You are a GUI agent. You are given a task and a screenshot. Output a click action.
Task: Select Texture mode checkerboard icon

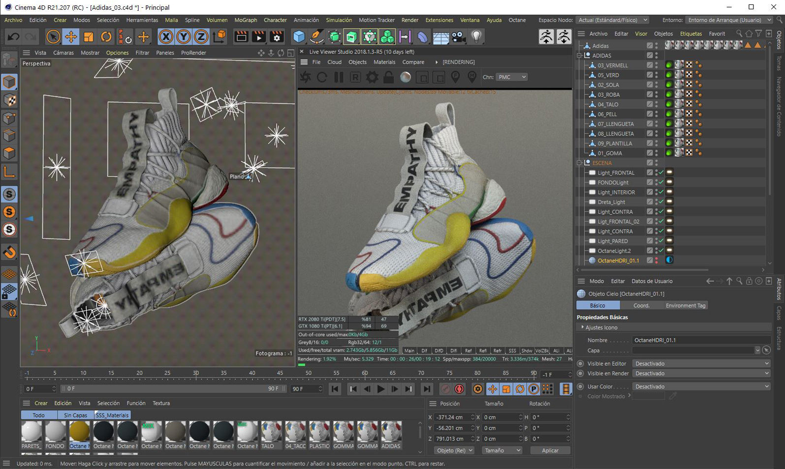tap(9, 100)
